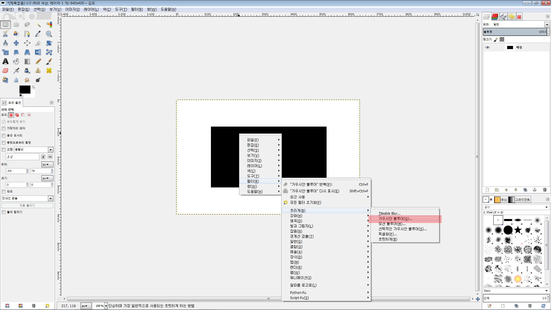Select the Eraser tool

pos(5,71)
